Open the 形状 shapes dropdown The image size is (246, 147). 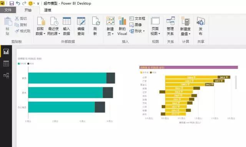(137, 31)
